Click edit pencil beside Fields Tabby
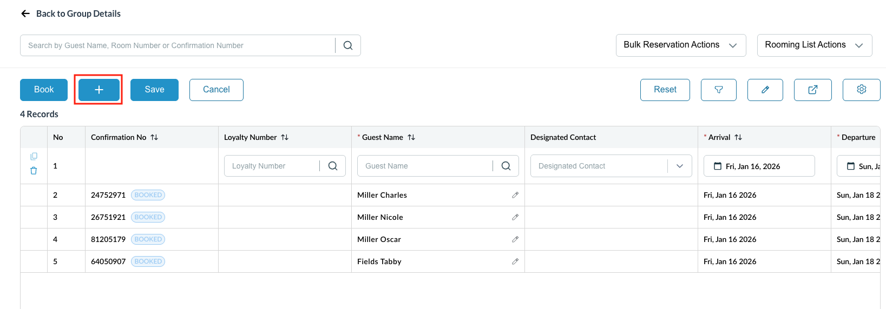This screenshot has height=309, width=886. coord(515,261)
